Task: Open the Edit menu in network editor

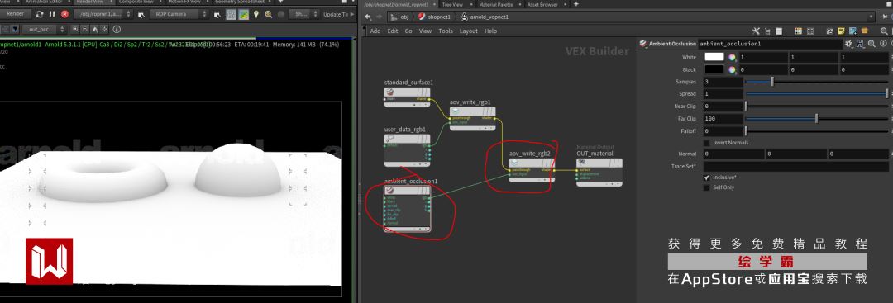Action: click(x=393, y=31)
